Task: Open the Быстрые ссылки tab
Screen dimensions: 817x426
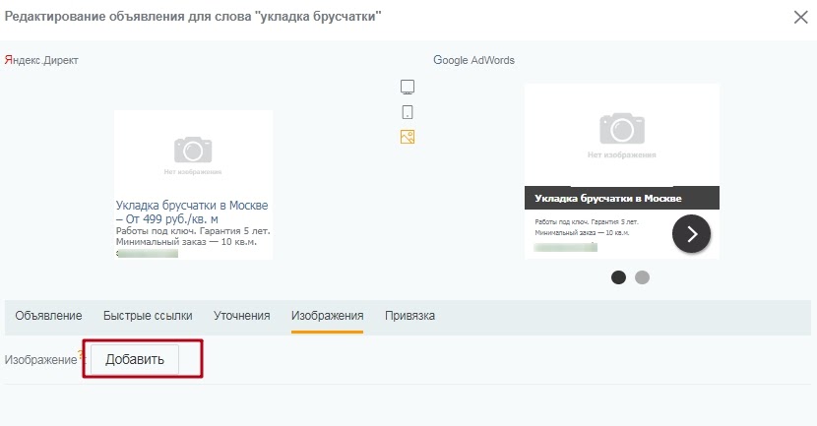Action: click(148, 316)
